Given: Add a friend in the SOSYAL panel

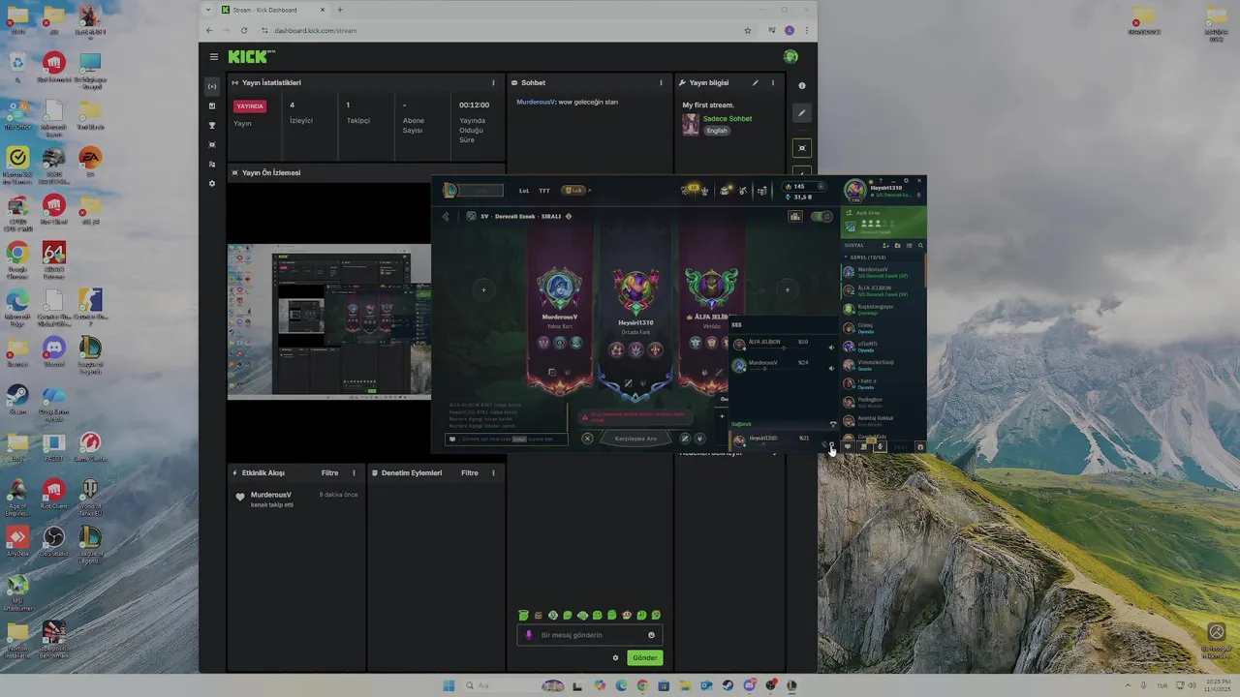Looking at the screenshot, I should point(886,246).
